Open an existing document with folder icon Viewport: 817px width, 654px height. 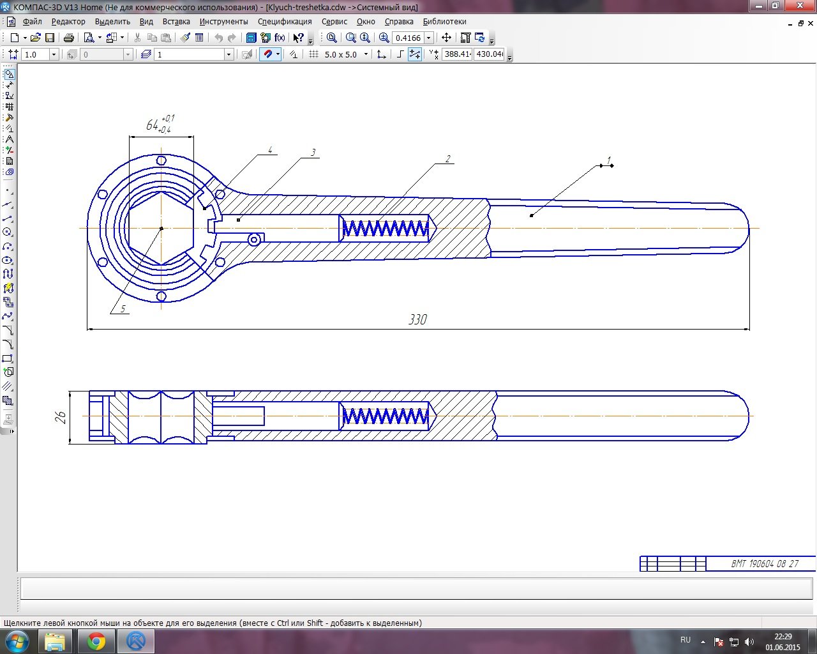coord(36,38)
